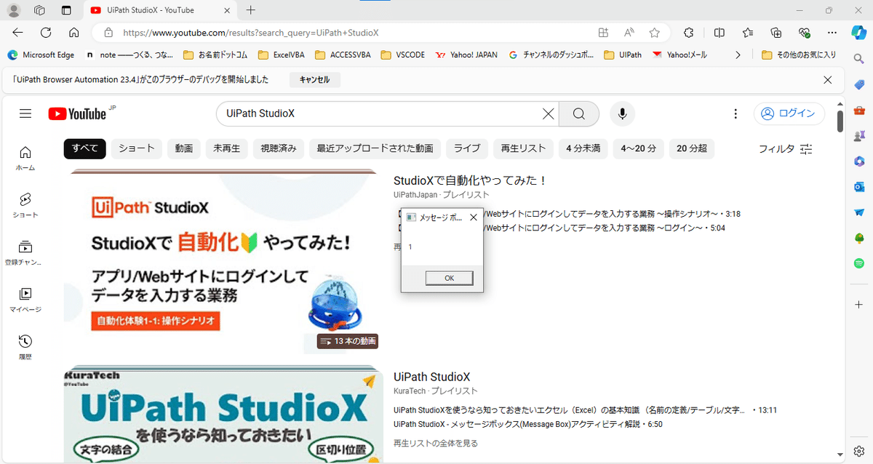Expand favorites bar overflow chevron

(738, 55)
